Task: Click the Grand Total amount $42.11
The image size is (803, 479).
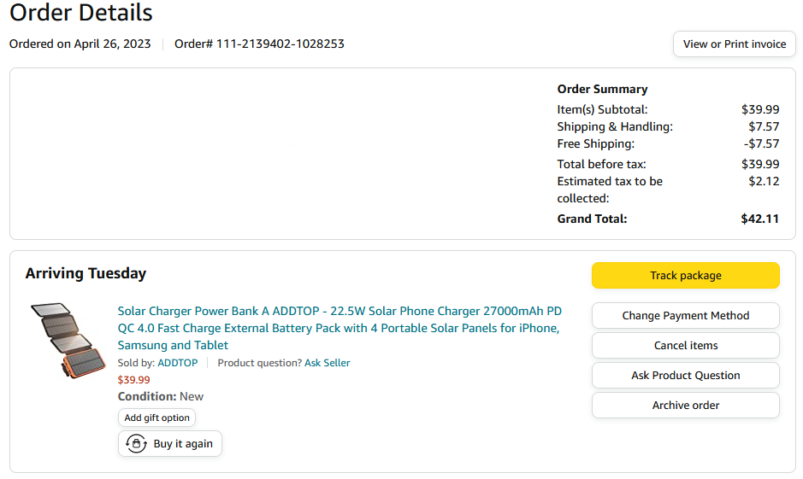Action: [759, 219]
